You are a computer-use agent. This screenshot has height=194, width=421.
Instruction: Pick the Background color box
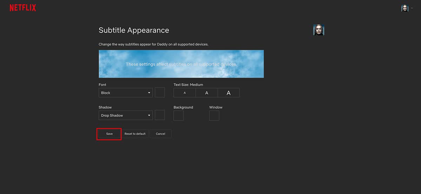coord(179,116)
